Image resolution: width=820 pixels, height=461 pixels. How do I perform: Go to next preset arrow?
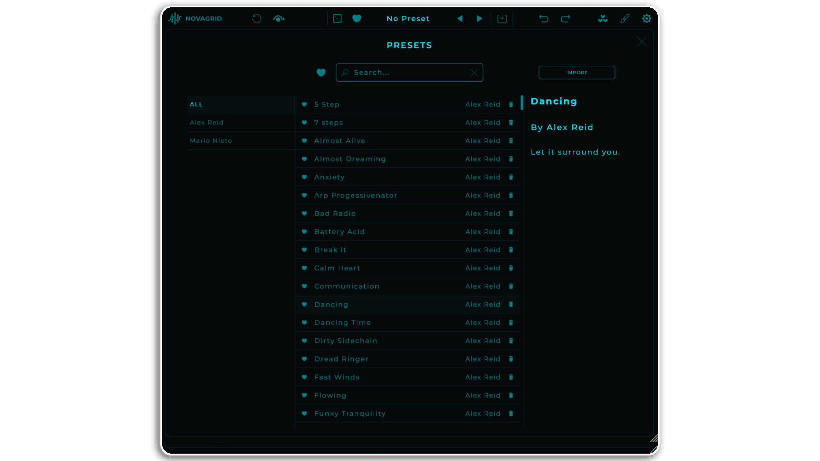[479, 18]
